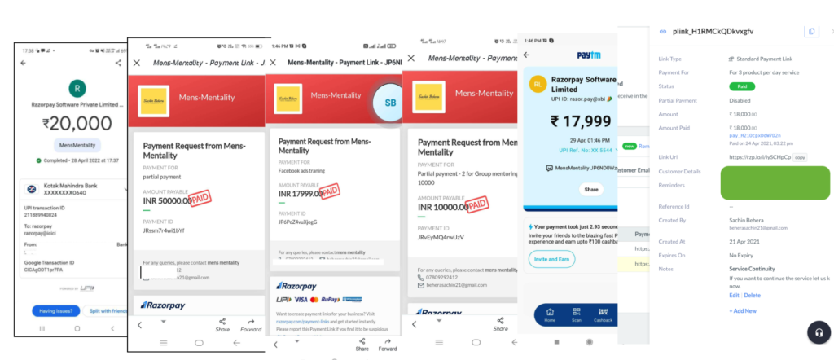Click the Having issues? button

pos(56,311)
